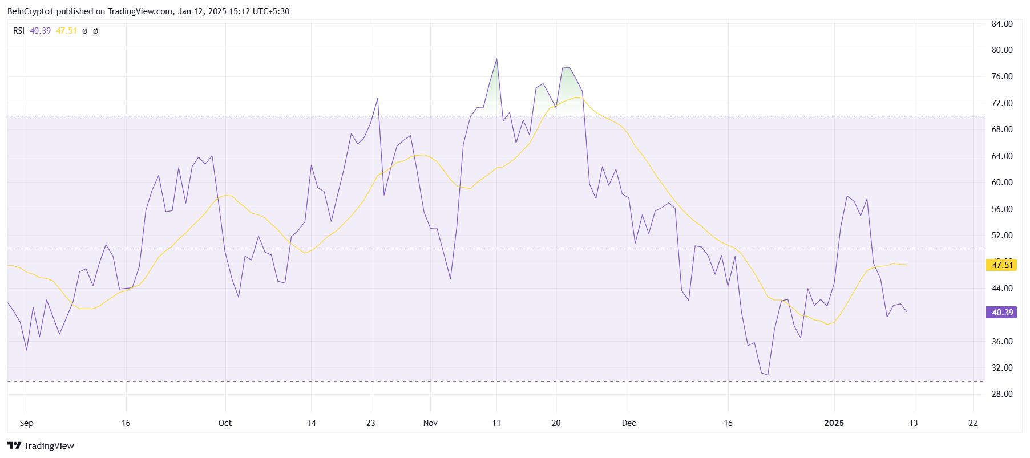This screenshot has width=1030, height=458.
Task: Open the TradingView text link
Action: point(49,445)
